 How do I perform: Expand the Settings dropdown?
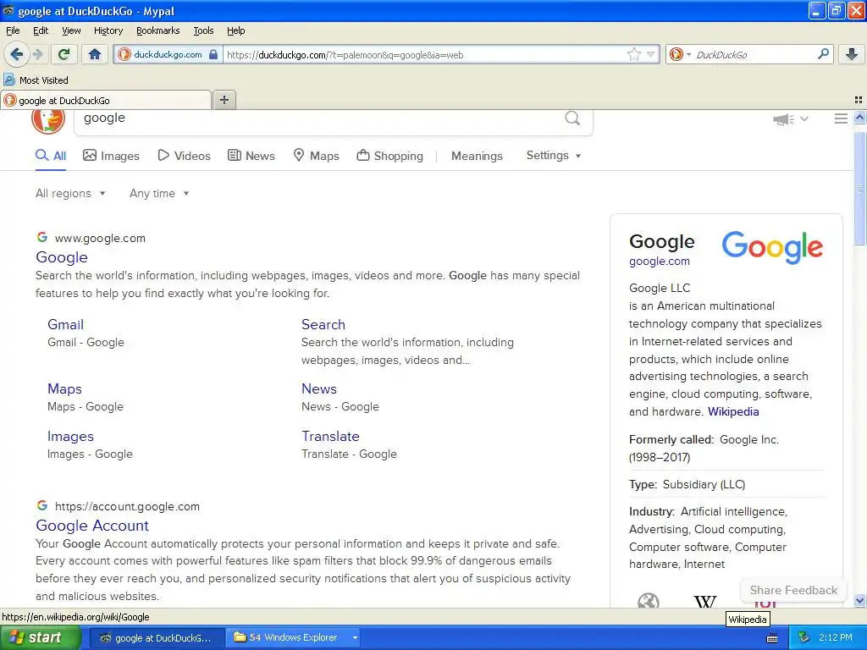click(554, 156)
